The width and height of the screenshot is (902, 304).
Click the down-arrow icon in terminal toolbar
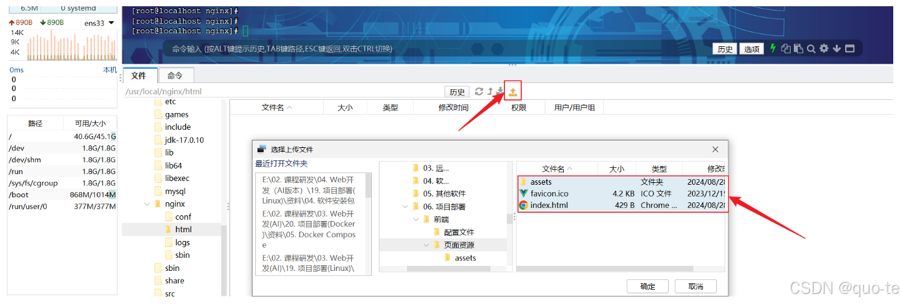click(x=836, y=49)
